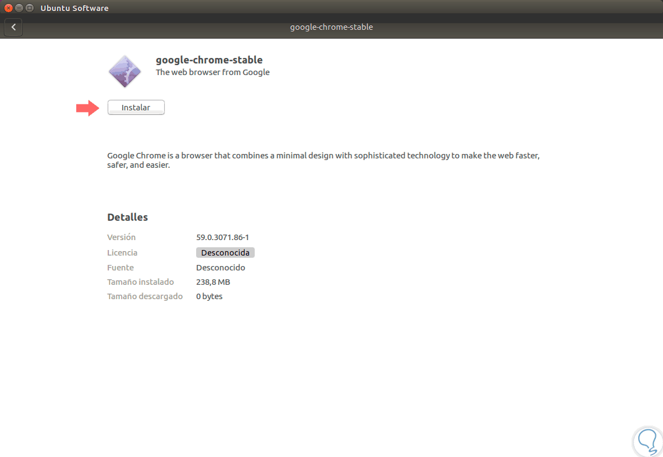
Task: Click the google-chrome-stable package icon
Action: tap(125, 71)
